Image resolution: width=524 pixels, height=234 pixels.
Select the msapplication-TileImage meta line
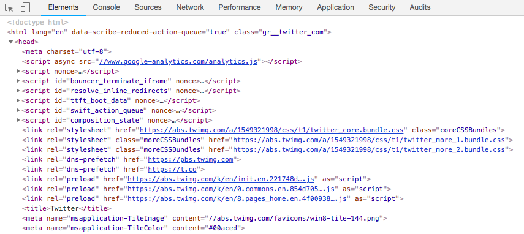click(x=205, y=218)
